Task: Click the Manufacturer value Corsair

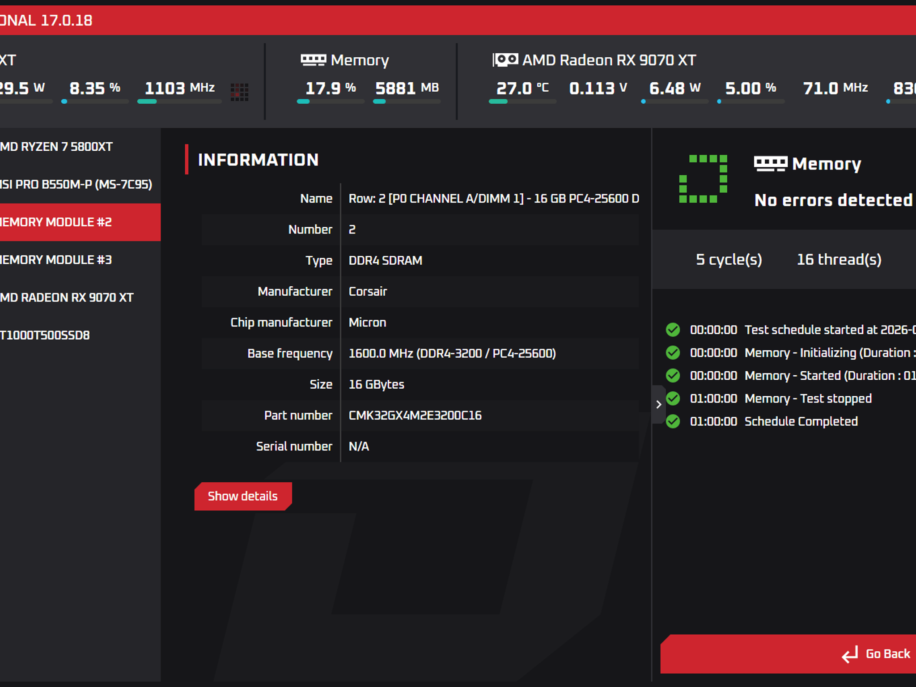Action: pos(368,292)
